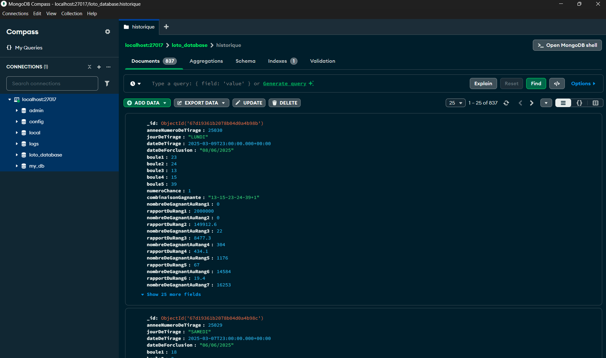This screenshot has width=606, height=358.
Task: Open the expand/collapse documents options dropdown
Action: click(546, 103)
